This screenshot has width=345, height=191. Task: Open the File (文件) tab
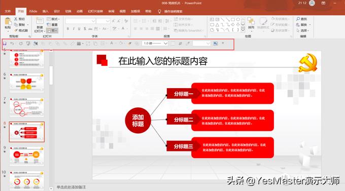[8, 11]
